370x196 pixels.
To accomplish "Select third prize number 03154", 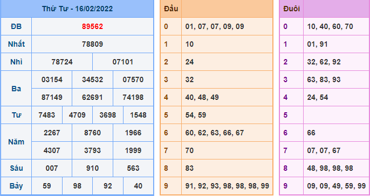I will (x=52, y=79).
